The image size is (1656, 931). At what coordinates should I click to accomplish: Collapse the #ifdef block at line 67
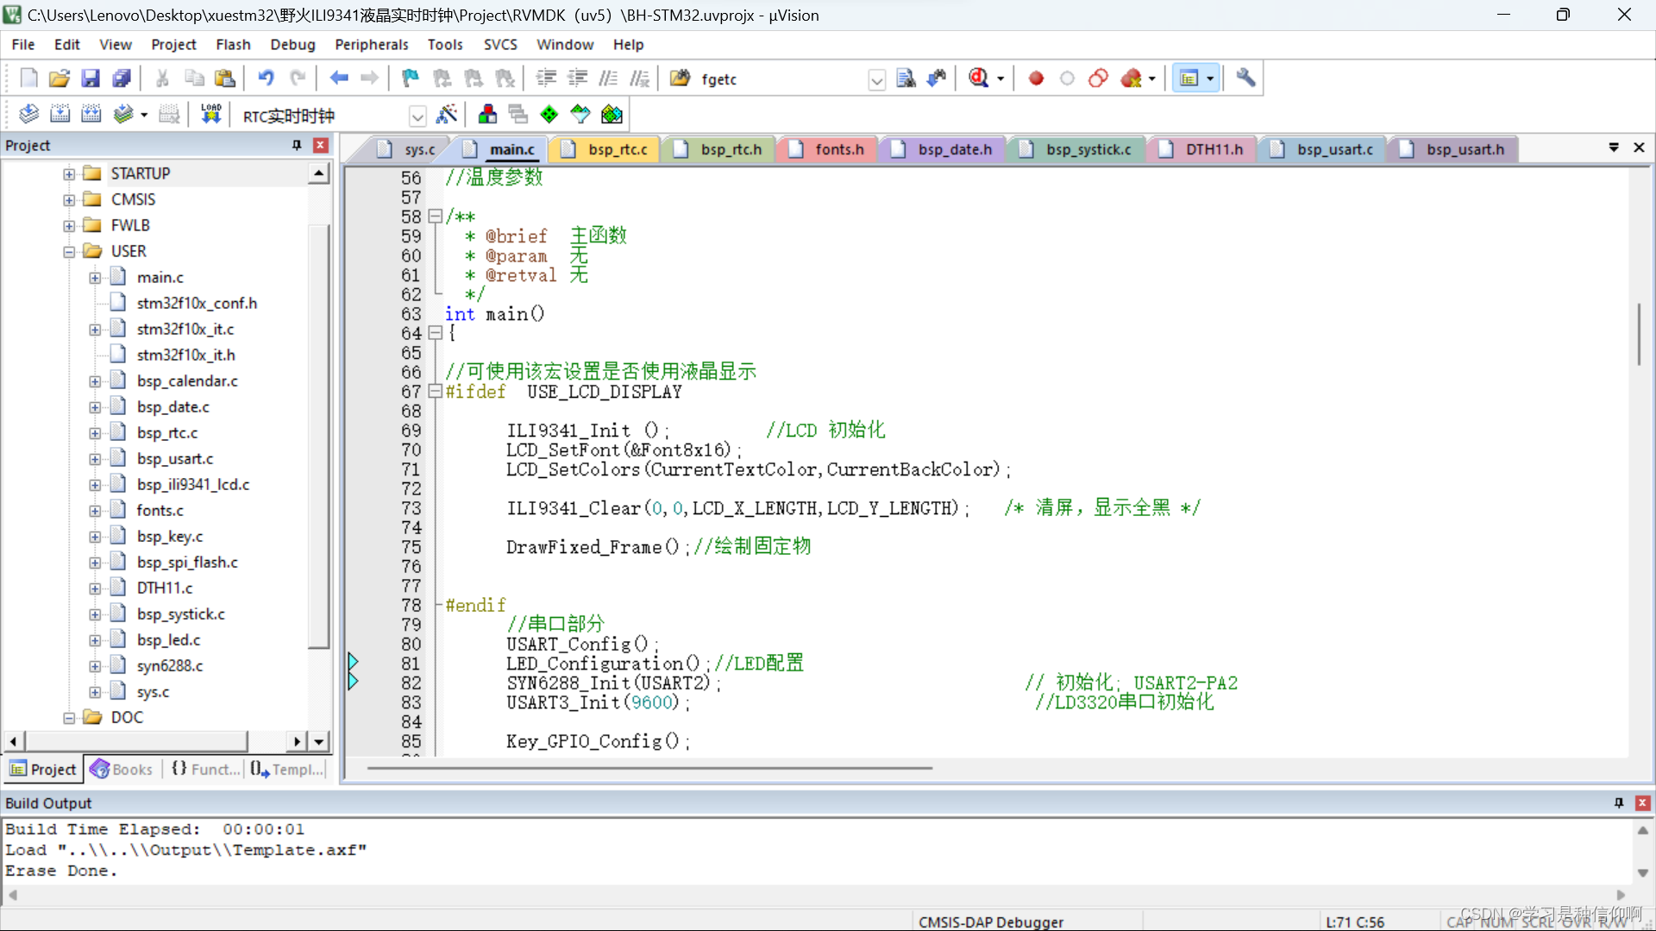[x=436, y=391]
